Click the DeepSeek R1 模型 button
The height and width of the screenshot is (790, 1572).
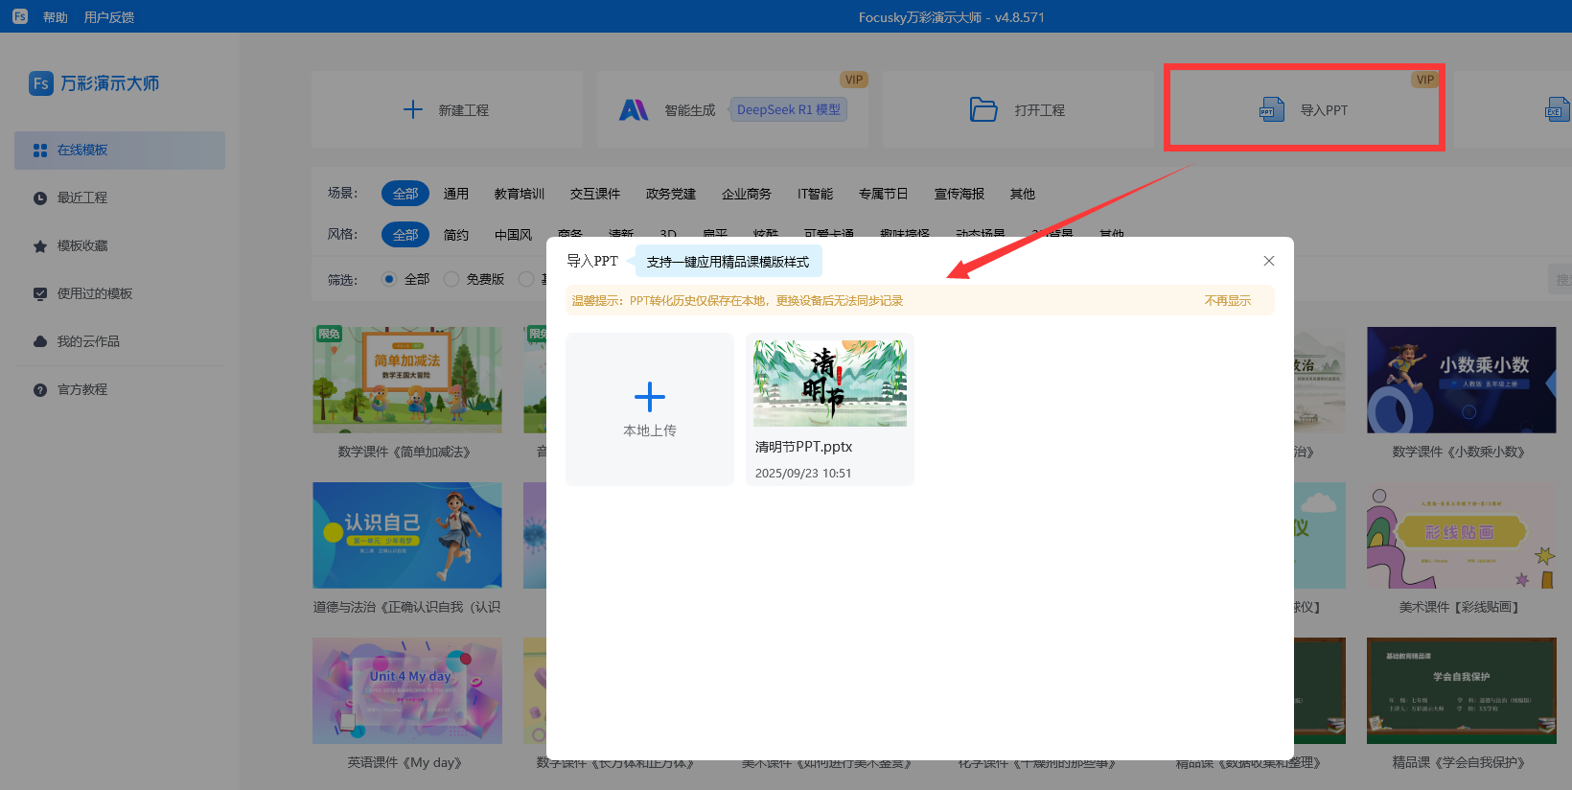coord(788,110)
